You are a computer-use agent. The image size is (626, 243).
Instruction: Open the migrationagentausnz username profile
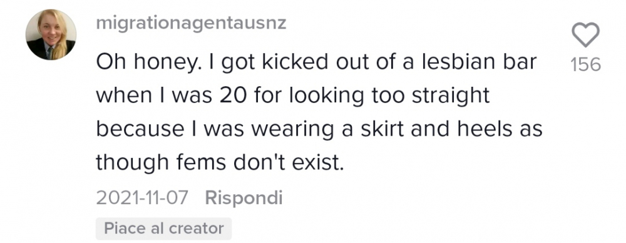191,24
